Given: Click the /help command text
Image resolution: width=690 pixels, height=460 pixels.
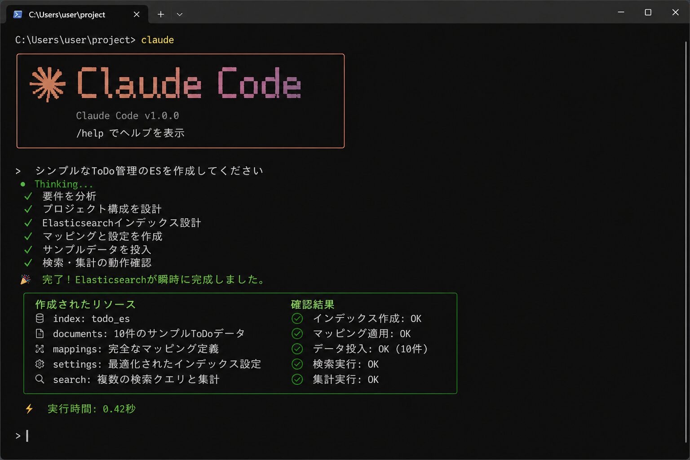Looking at the screenshot, I should pos(91,133).
